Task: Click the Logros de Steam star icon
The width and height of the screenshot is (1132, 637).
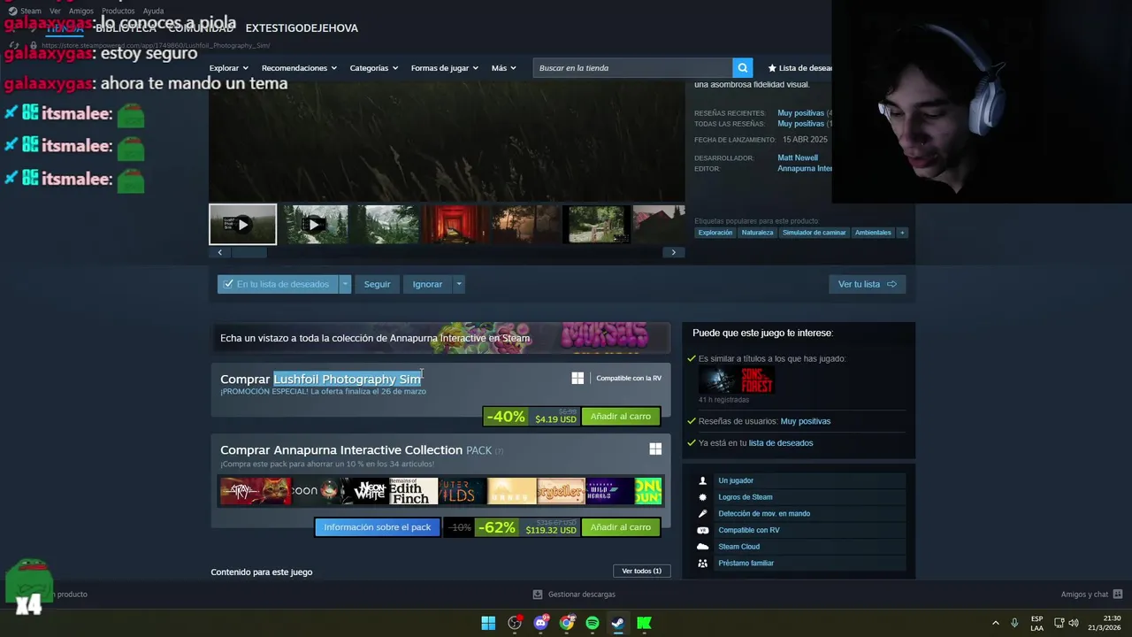Action: tap(703, 497)
